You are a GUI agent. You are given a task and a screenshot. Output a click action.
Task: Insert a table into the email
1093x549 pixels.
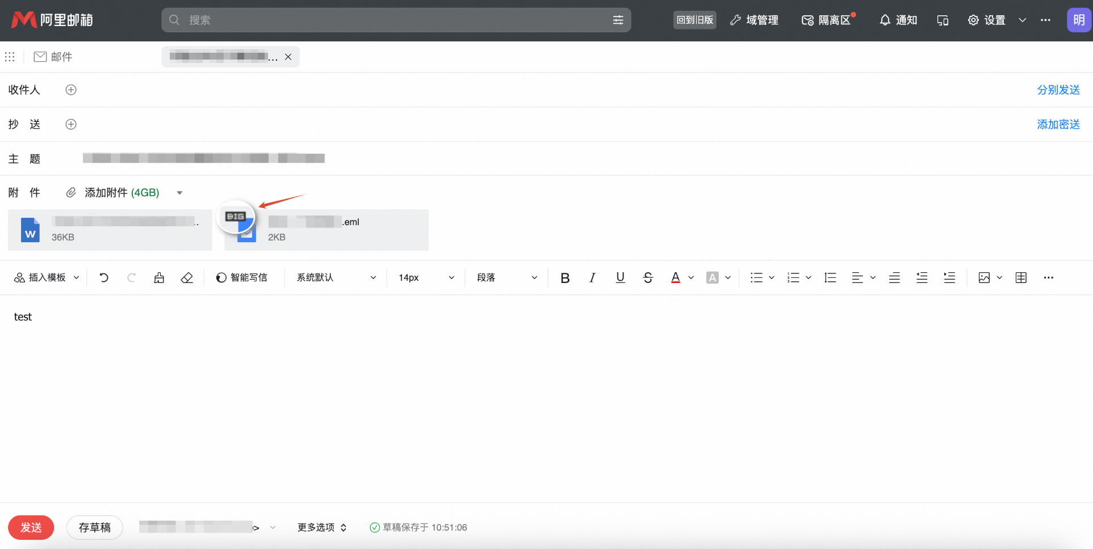[1021, 277]
